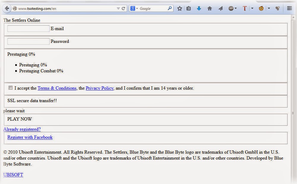
Task: Open the UBISOFT footer link
Action: (x=13, y=175)
